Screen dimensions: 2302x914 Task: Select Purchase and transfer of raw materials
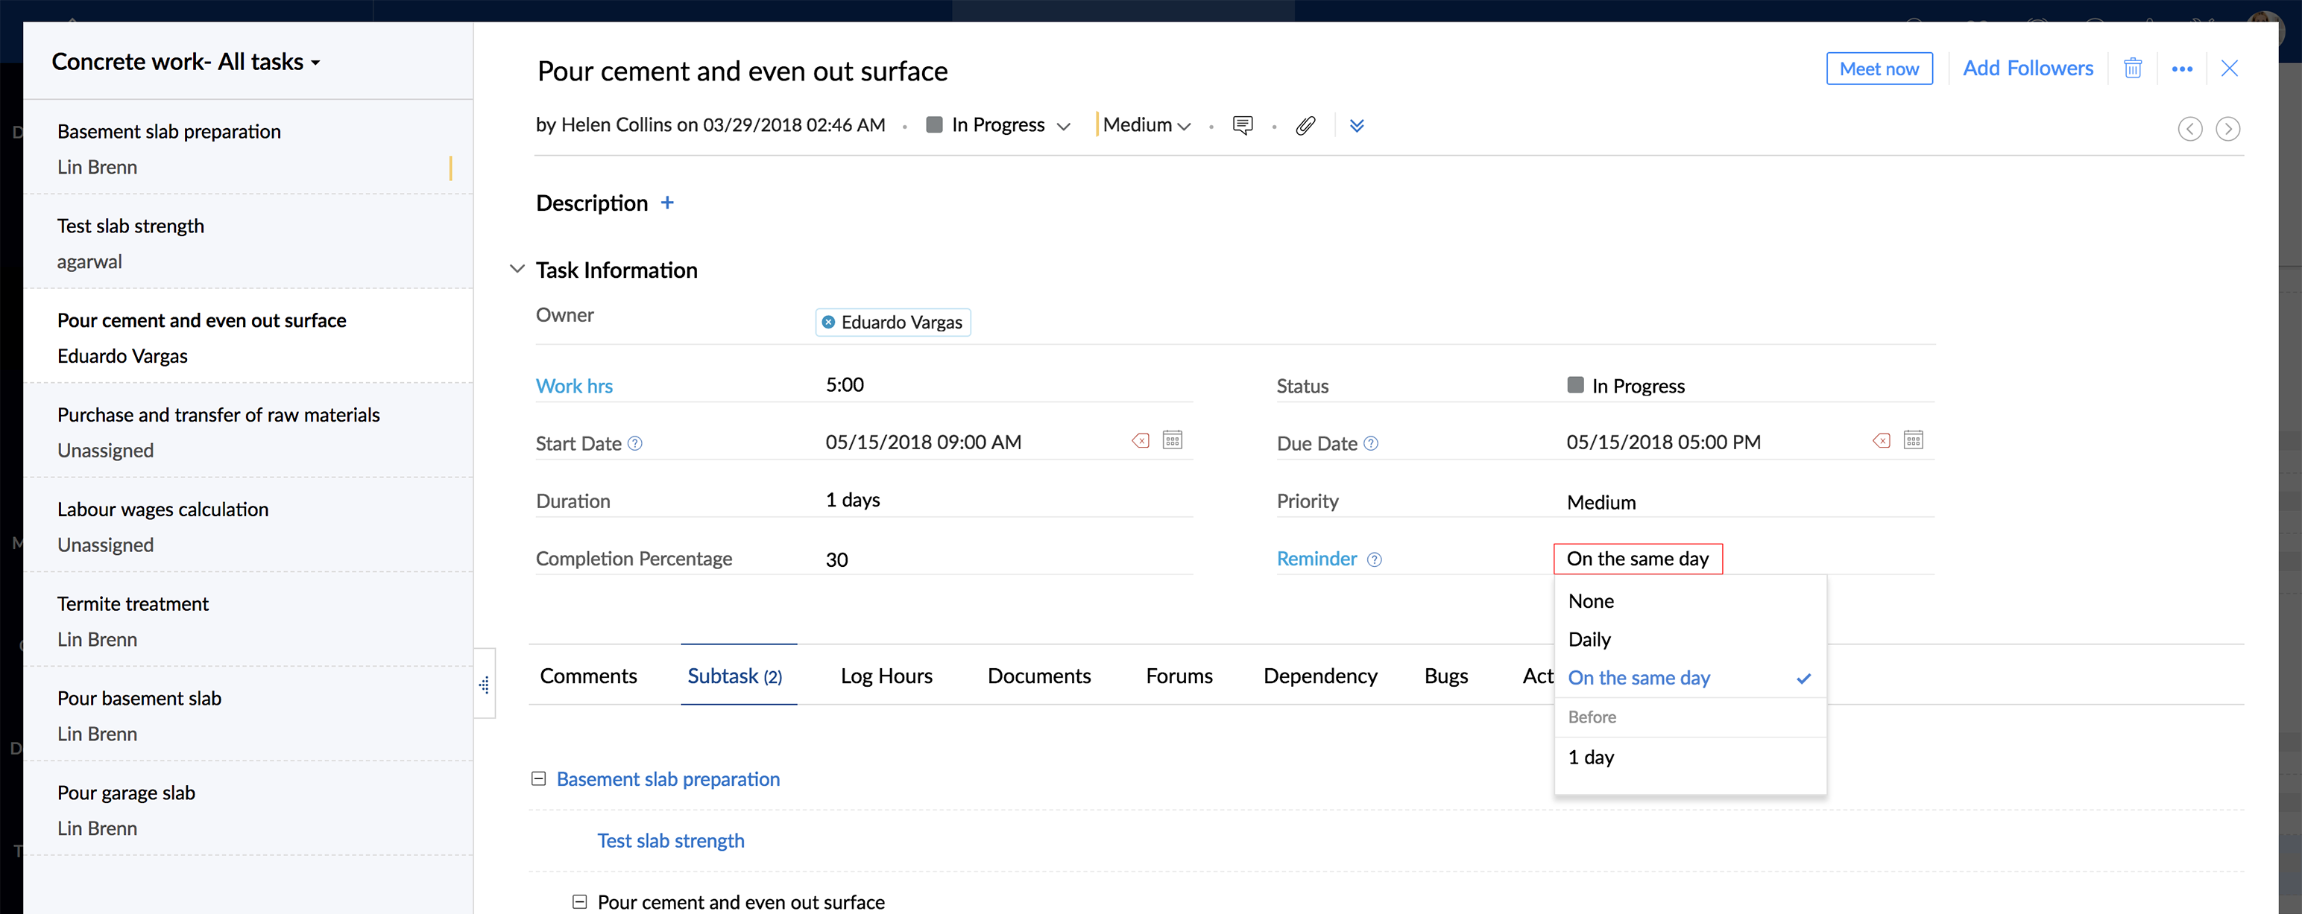pyautogui.click(x=247, y=432)
